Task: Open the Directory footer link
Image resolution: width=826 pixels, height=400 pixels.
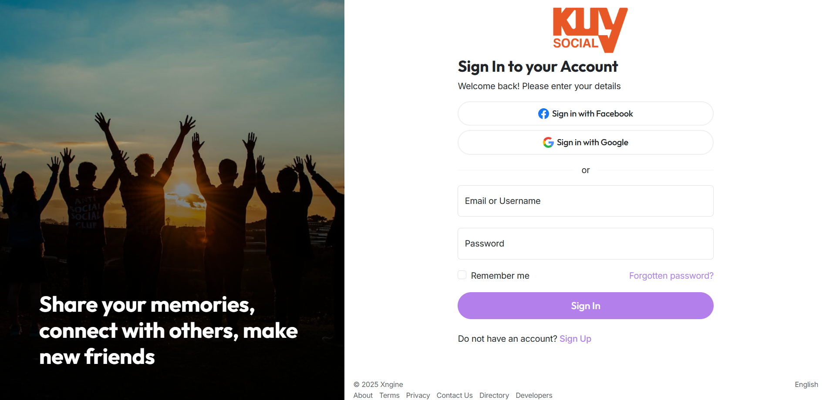Action: point(494,395)
